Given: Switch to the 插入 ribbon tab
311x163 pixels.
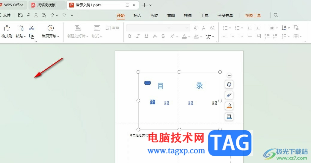Looking at the screenshot, I should [x=137, y=16].
